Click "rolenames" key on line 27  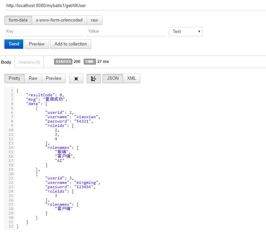tap(58, 204)
